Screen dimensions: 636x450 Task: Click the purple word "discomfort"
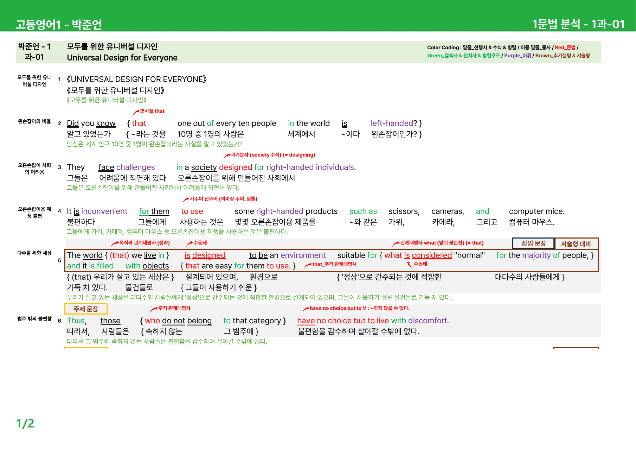pos(428,321)
